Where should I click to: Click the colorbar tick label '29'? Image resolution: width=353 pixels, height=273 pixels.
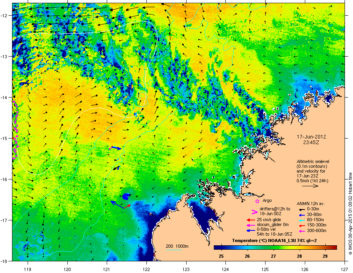pyautogui.click(x=325, y=256)
